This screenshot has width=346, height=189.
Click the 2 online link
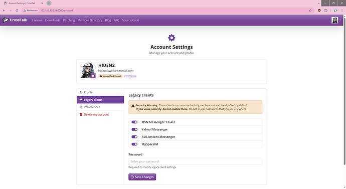[37, 20]
